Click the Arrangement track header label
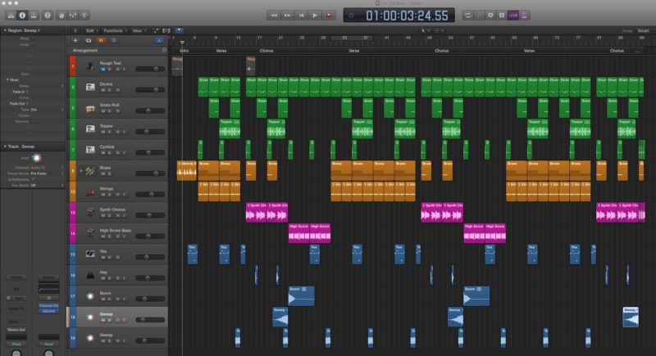The height and width of the screenshot is (356, 656). (85, 51)
